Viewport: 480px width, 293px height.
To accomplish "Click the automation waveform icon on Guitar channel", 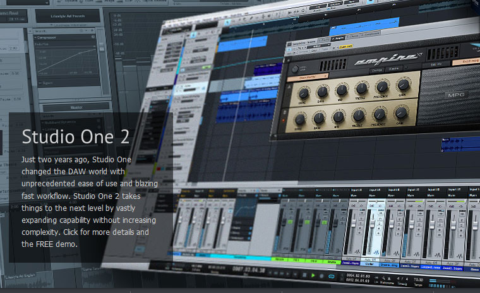I will pyautogui.click(x=376, y=253).
